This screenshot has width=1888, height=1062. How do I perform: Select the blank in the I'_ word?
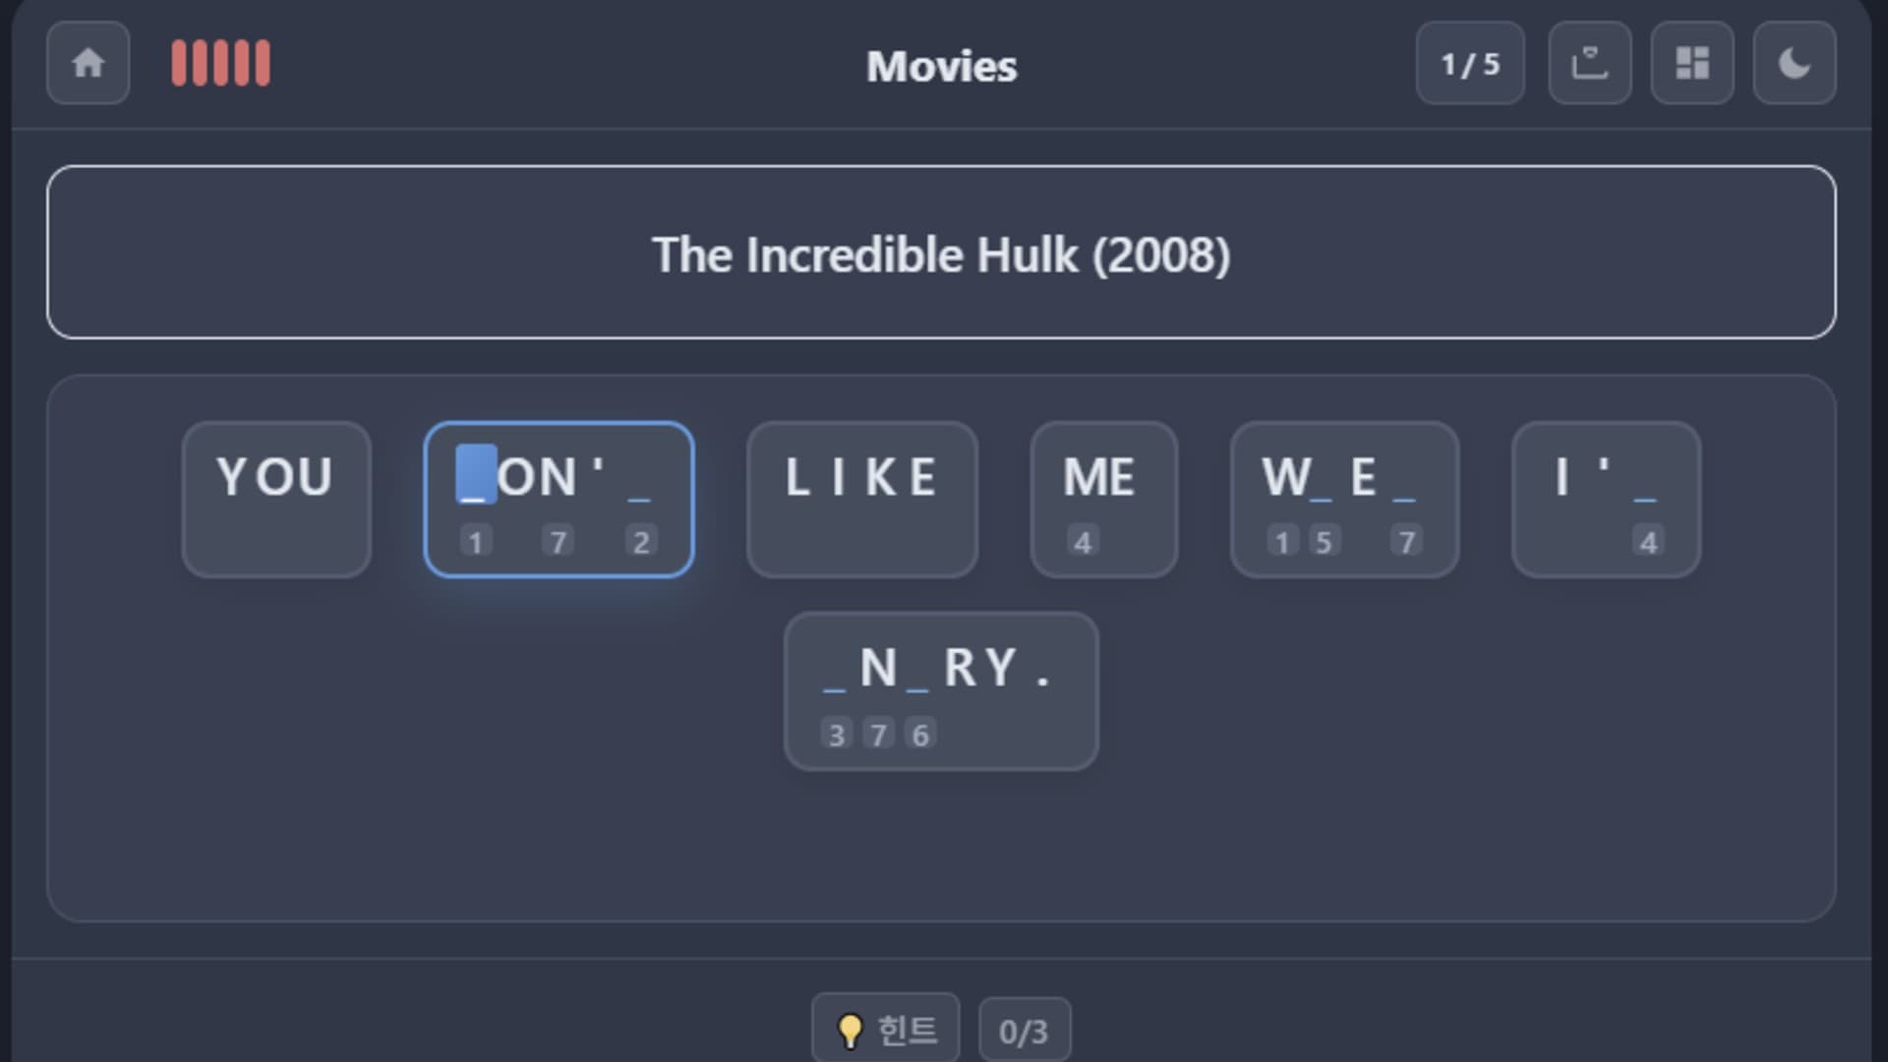point(1646,482)
